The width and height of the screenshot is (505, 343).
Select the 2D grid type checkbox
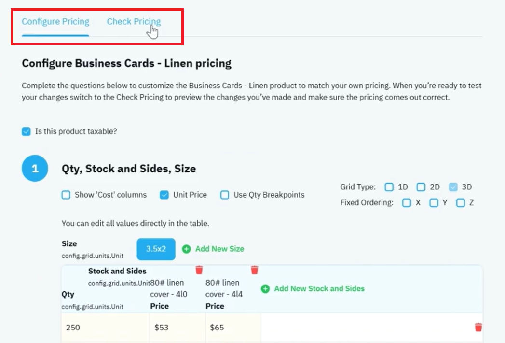(421, 187)
